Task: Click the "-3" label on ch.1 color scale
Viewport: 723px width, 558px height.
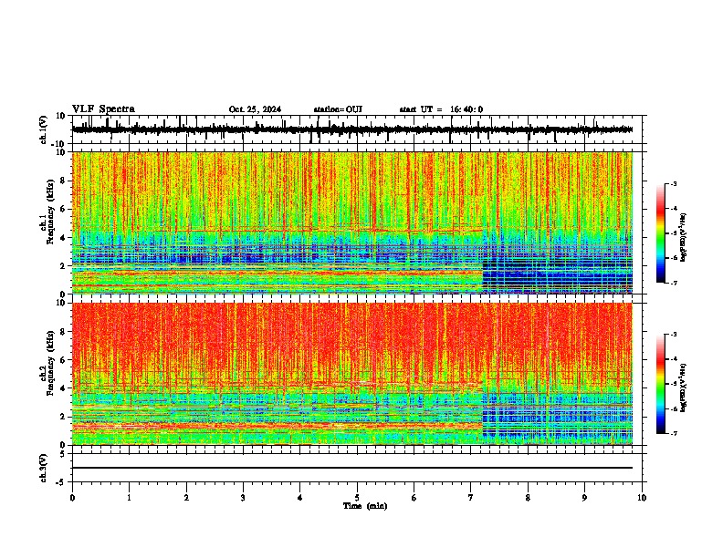Action: click(674, 184)
